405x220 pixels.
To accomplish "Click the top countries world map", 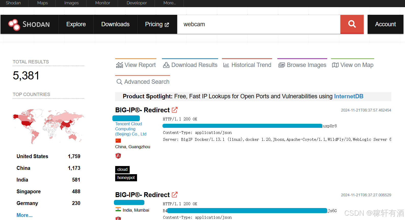I will [x=48, y=126].
